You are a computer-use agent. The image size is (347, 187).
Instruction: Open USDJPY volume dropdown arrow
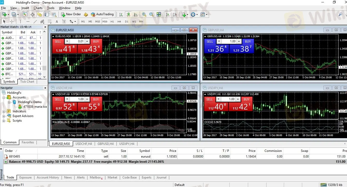[219, 99]
